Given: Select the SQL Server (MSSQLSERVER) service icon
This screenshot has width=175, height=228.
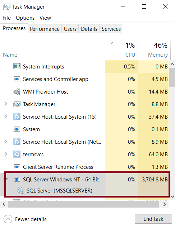Looking at the screenshot, I should 20,190.
